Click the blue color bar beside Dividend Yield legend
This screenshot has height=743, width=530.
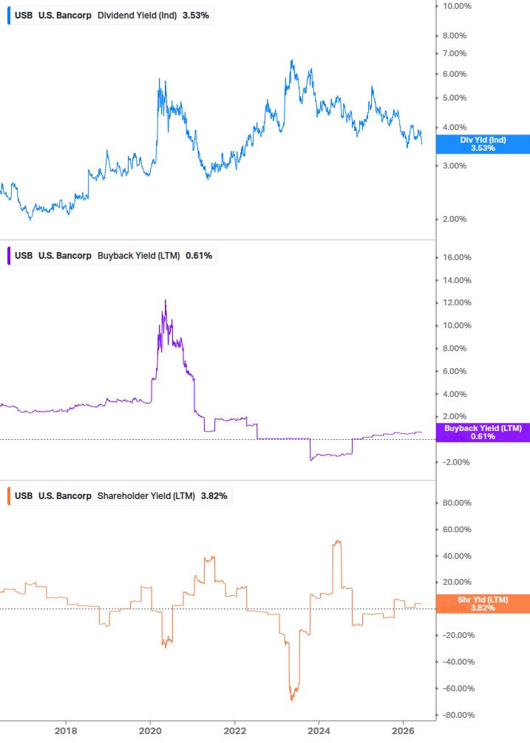pyautogui.click(x=9, y=16)
